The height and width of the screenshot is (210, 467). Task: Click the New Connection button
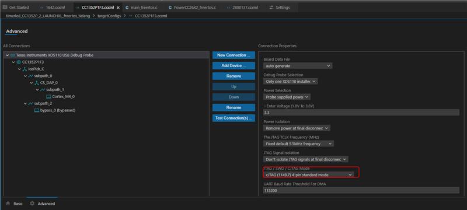click(x=234, y=55)
